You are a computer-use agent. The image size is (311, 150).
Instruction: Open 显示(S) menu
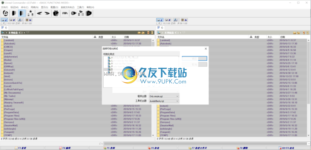45,7
